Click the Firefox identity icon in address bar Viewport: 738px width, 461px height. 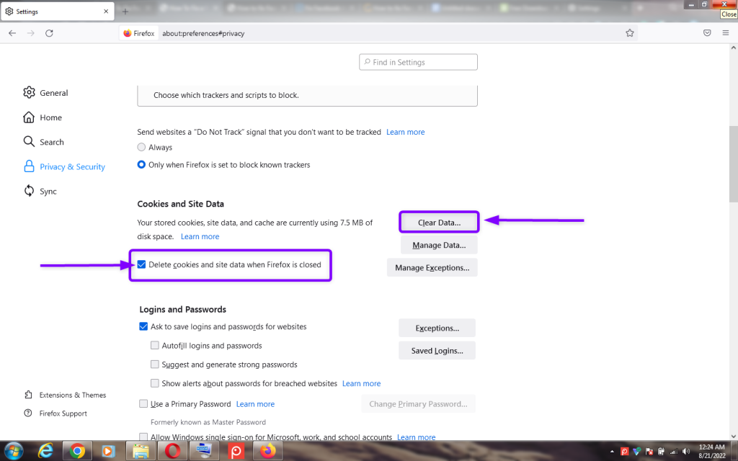pos(139,33)
